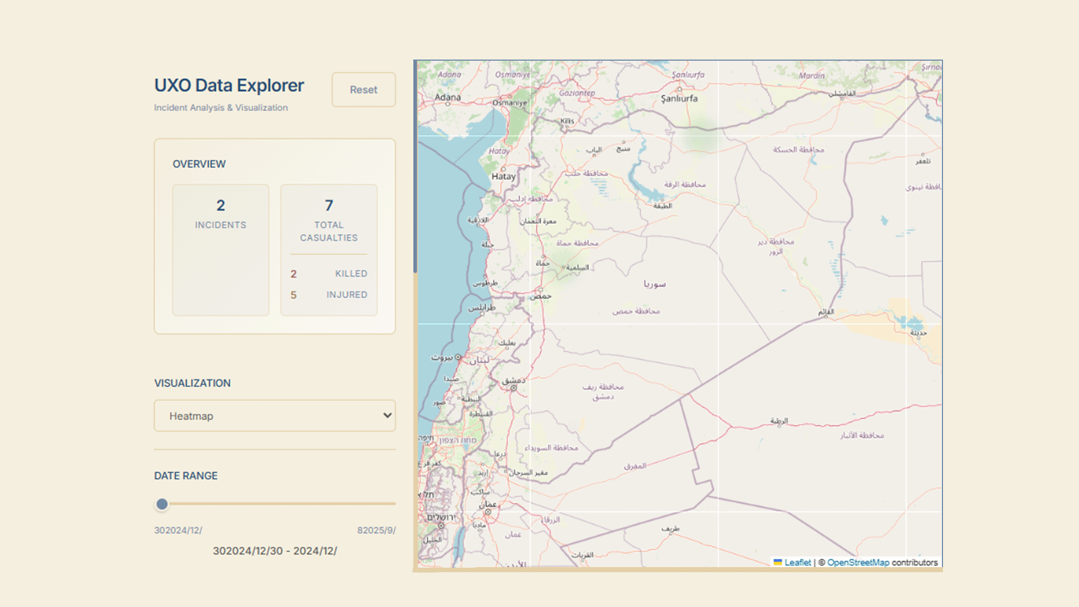Click the Damascus city marker dot
Screen dimensions: 1079x607
click(513, 388)
